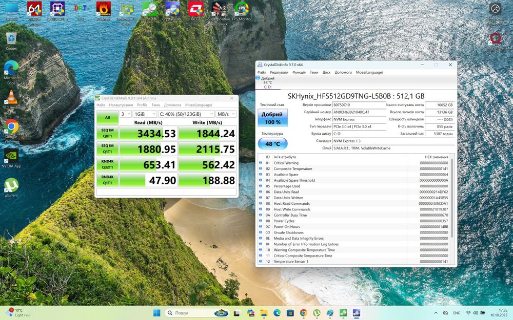Image resolution: width=513 pixels, height=320 pixels.
Task: Select the Unsafe Shutdowns attribute row
Action: [353, 232]
